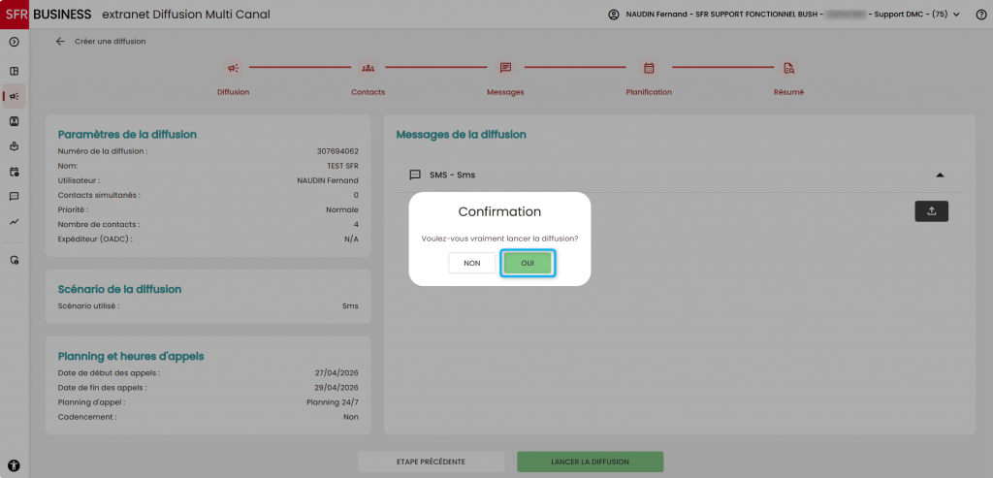Click the upload export dark button

(932, 211)
